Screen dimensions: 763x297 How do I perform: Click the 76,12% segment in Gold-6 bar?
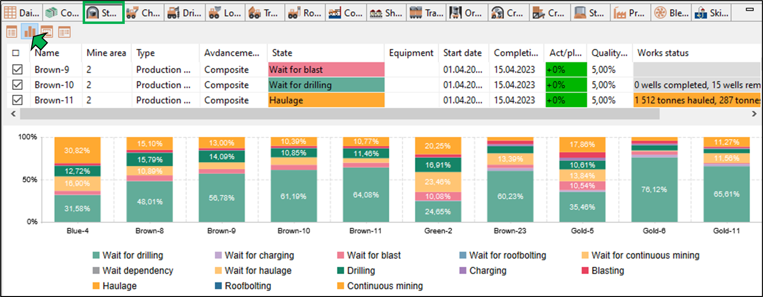click(654, 190)
